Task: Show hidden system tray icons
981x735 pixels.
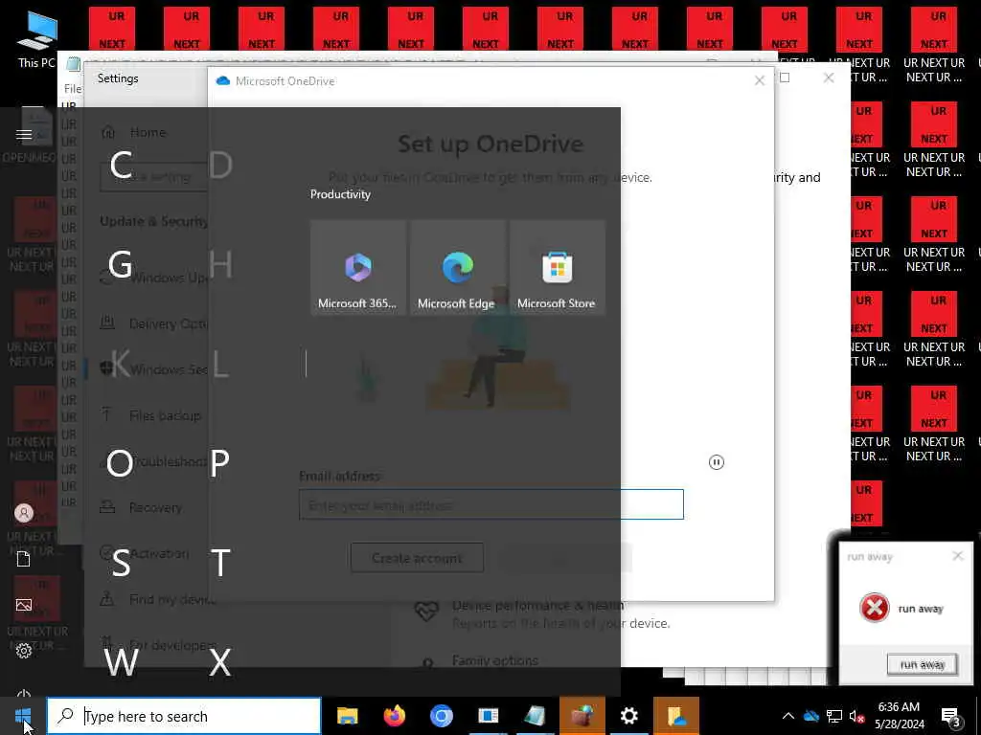Action: pos(788,716)
